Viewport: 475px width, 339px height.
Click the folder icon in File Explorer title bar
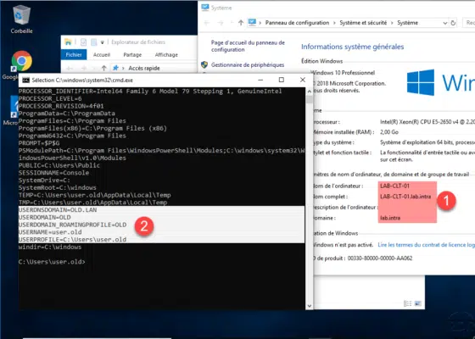click(x=68, y=42)
